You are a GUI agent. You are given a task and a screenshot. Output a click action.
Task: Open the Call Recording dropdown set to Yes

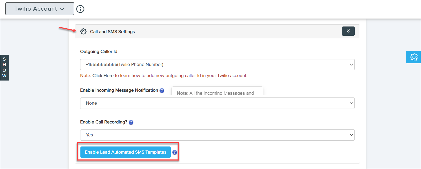[217, 135]
